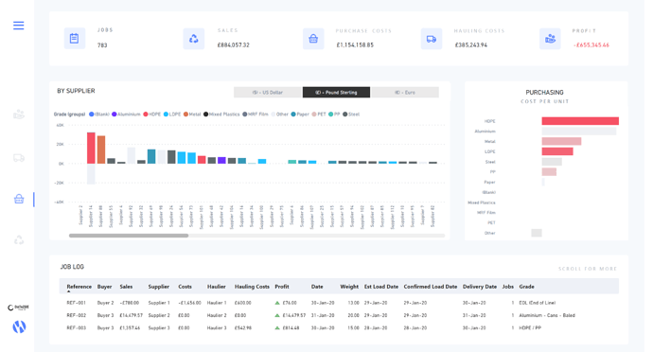653x352 pixels.
Task: Click the 'Haulier 2' cell
Action: click(x=217, y=315)
